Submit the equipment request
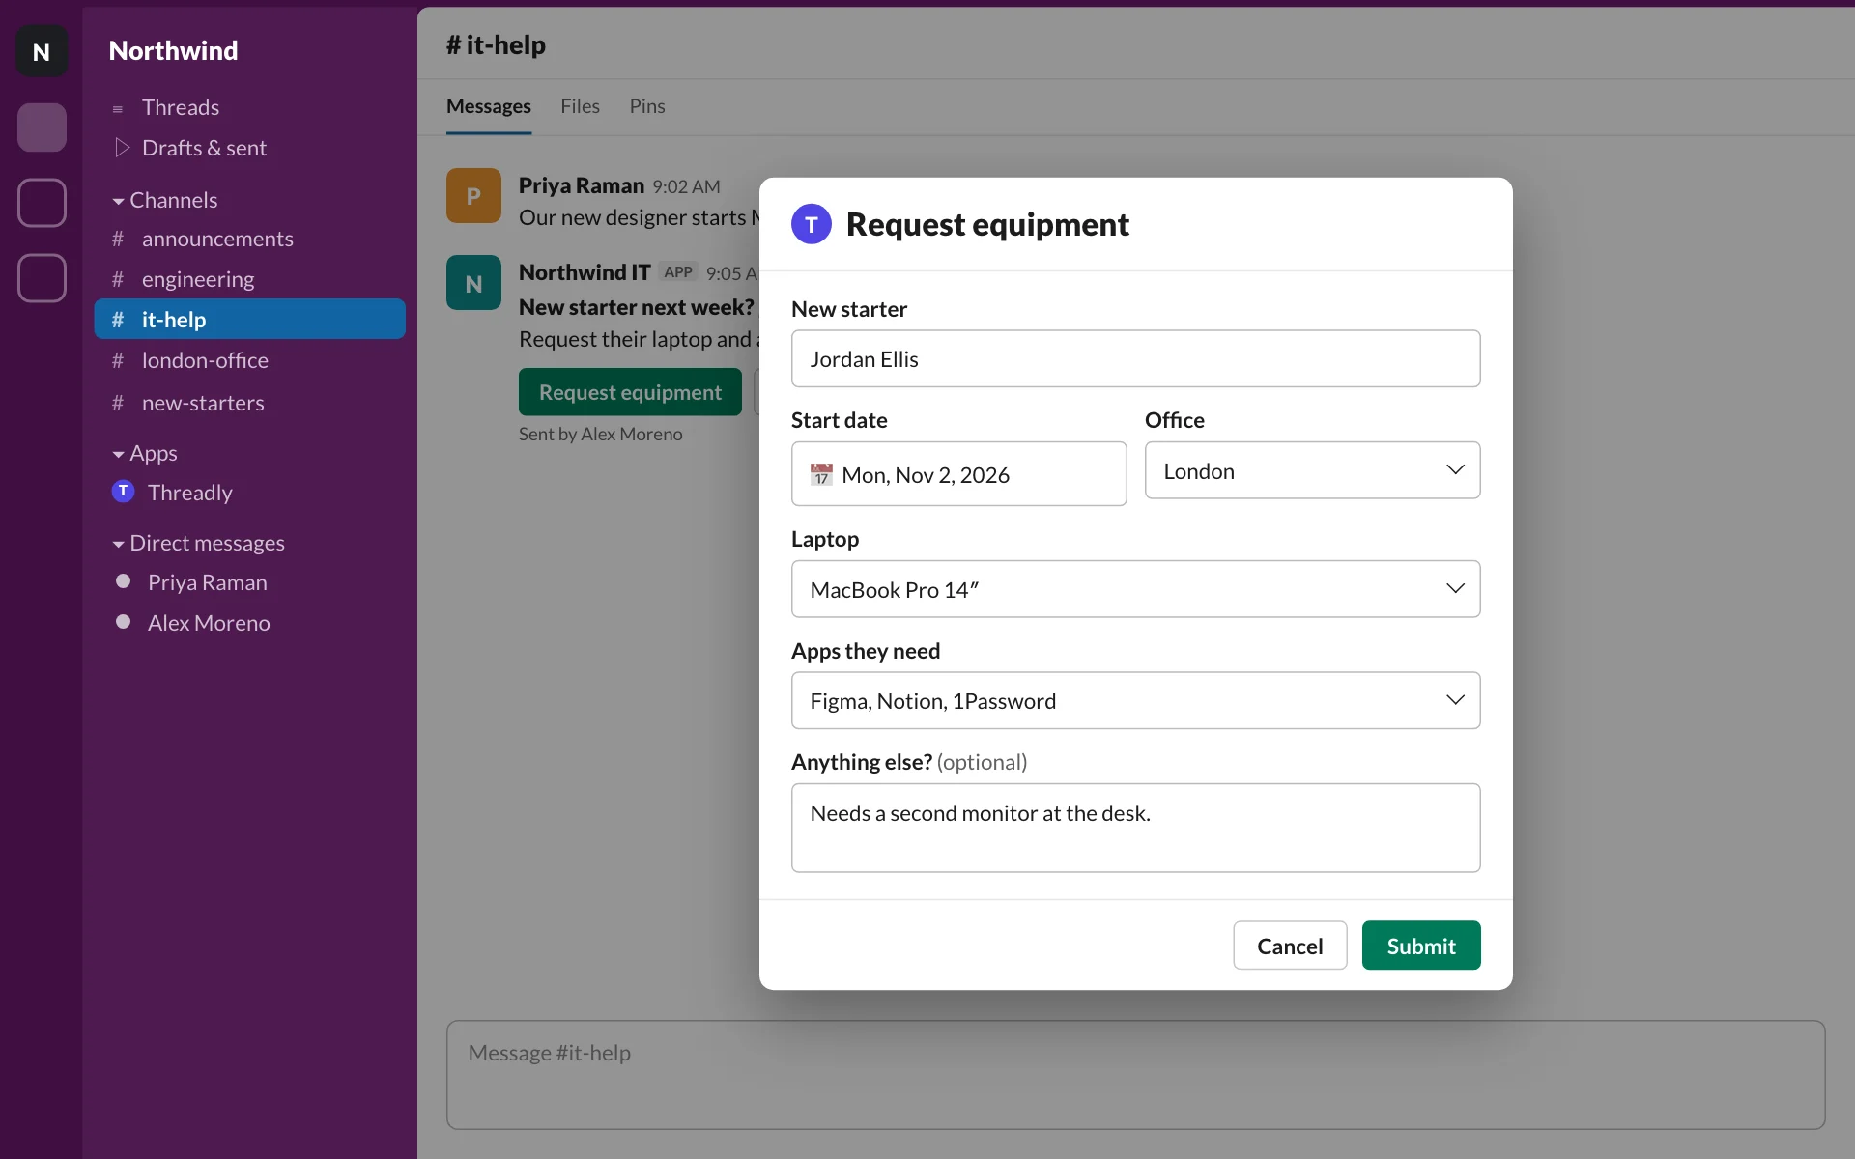Screen dimensions: 1855x1159 click(1421, 946)
